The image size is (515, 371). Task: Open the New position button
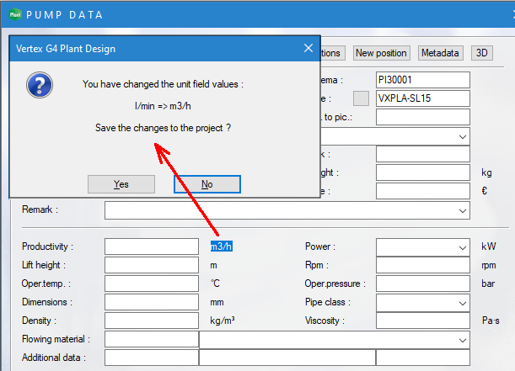381,53
